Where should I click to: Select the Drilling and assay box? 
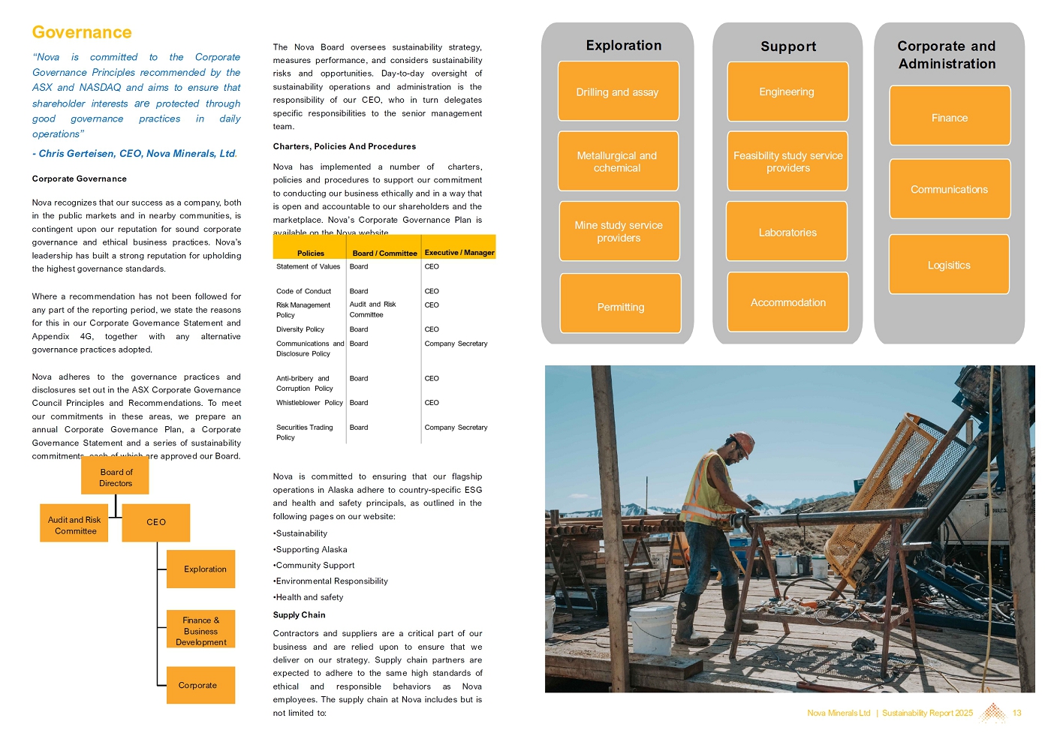tap(618, 92)
